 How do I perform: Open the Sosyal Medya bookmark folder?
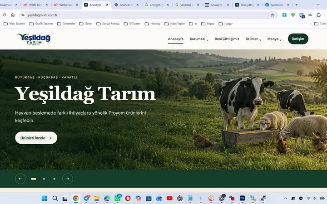[x=108, y=24]
